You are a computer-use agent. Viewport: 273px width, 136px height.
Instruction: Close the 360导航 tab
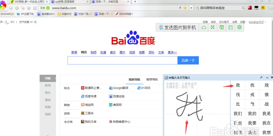47,2
